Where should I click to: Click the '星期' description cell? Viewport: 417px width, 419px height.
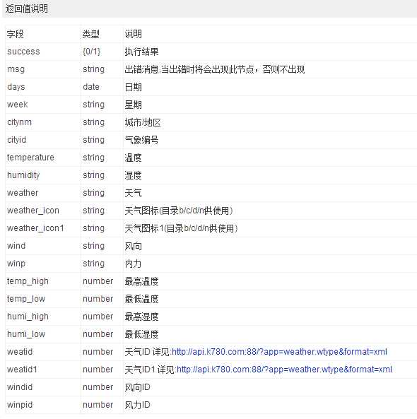(x=133, y=105)
